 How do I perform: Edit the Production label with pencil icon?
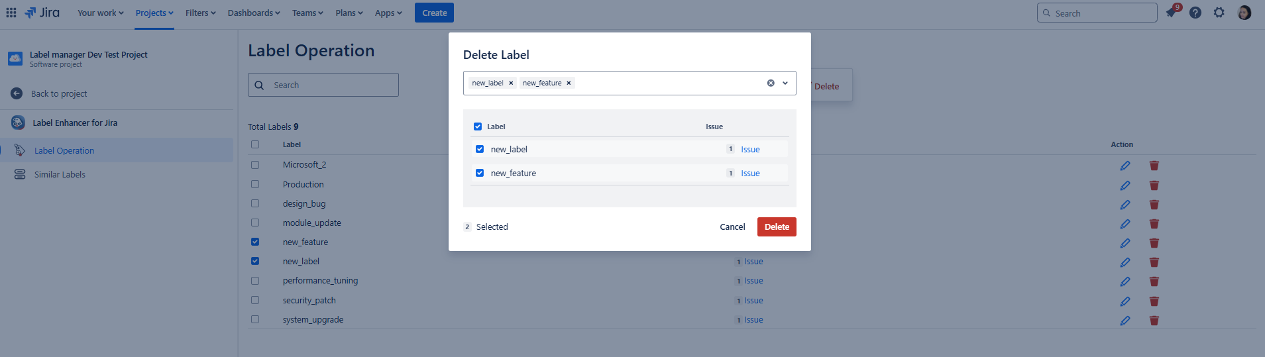1125,185
